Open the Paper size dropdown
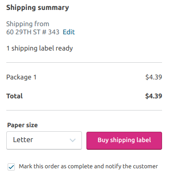 pyautogui.click(x=44, y=140)
